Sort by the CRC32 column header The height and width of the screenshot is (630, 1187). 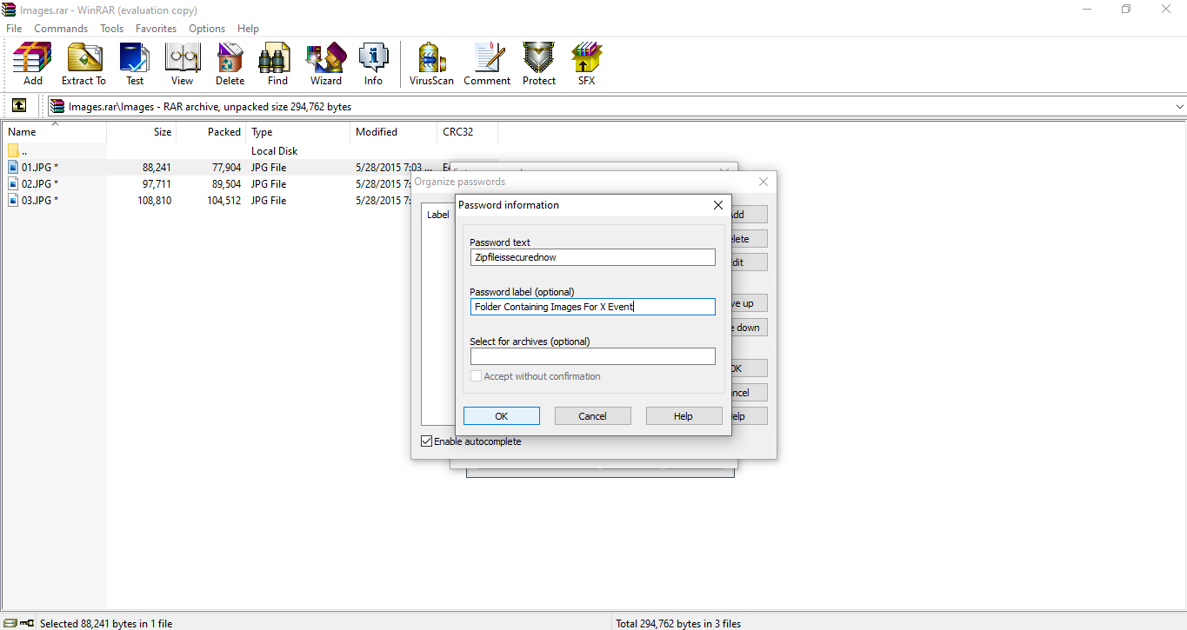point(468,132)
